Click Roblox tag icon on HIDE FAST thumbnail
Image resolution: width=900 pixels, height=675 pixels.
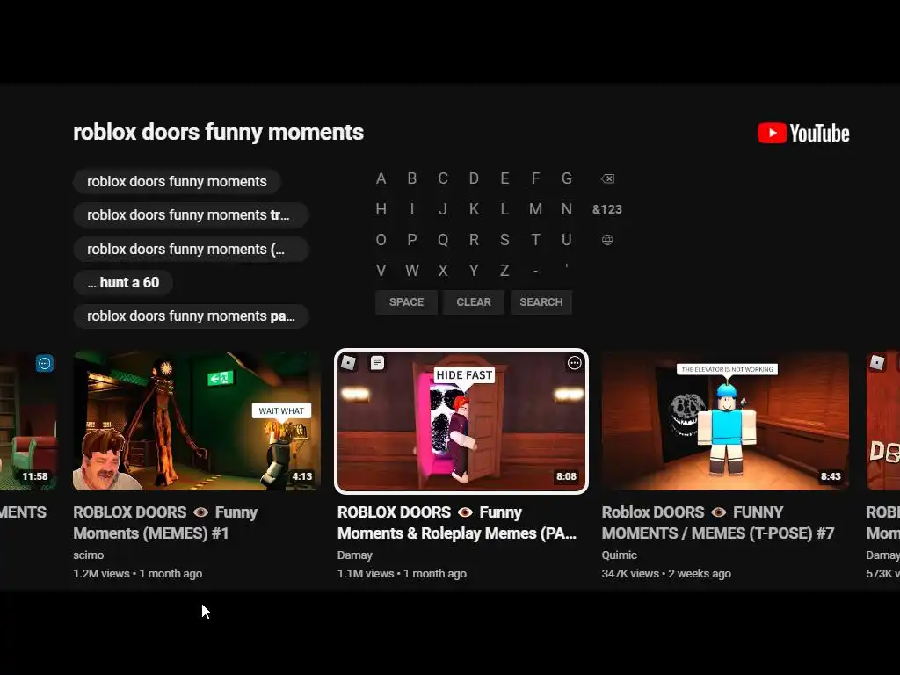(348, 363)
